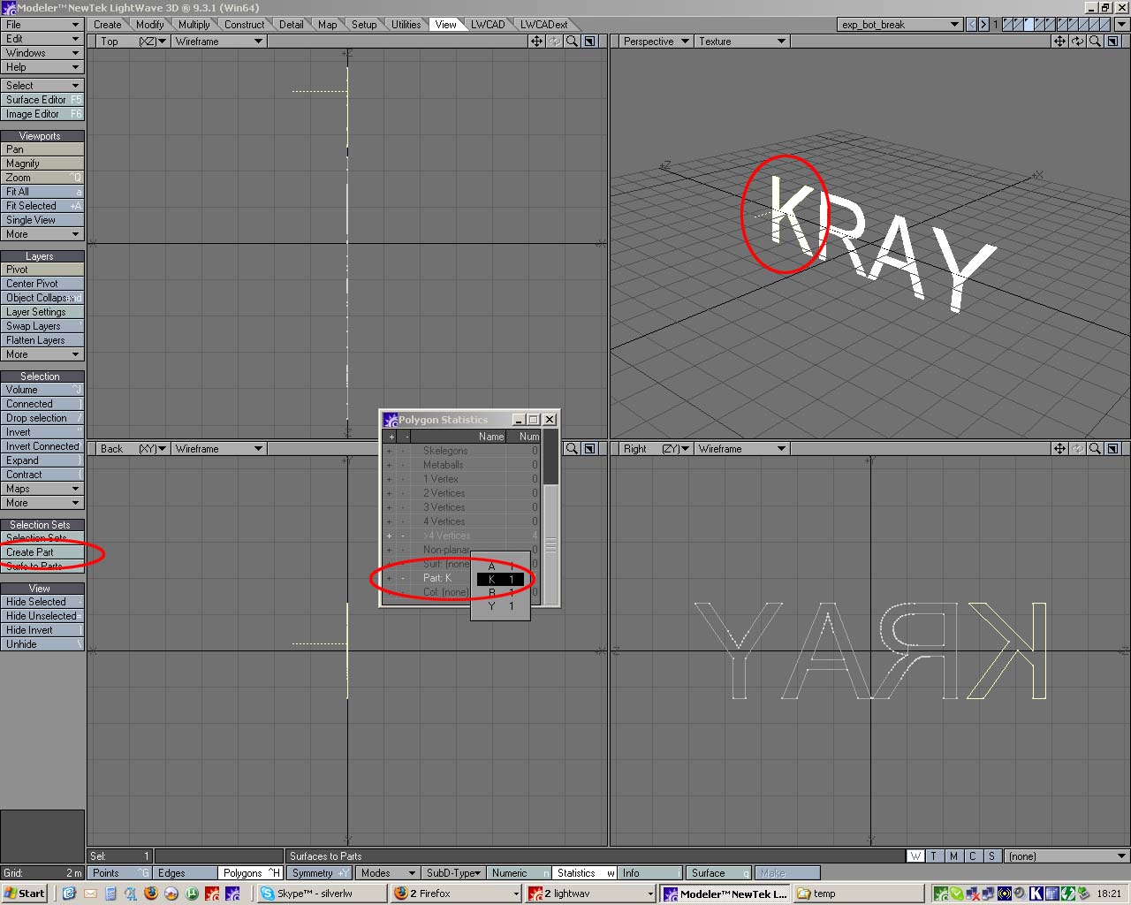
Task: Click the Hide Unselected button
Action: pyautogui.click(x=42, y=616)
